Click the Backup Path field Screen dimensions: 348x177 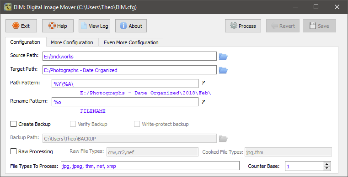(x=129, y=138)
